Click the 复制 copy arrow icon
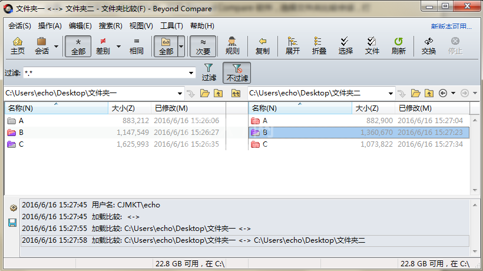 tap(263, 46)
